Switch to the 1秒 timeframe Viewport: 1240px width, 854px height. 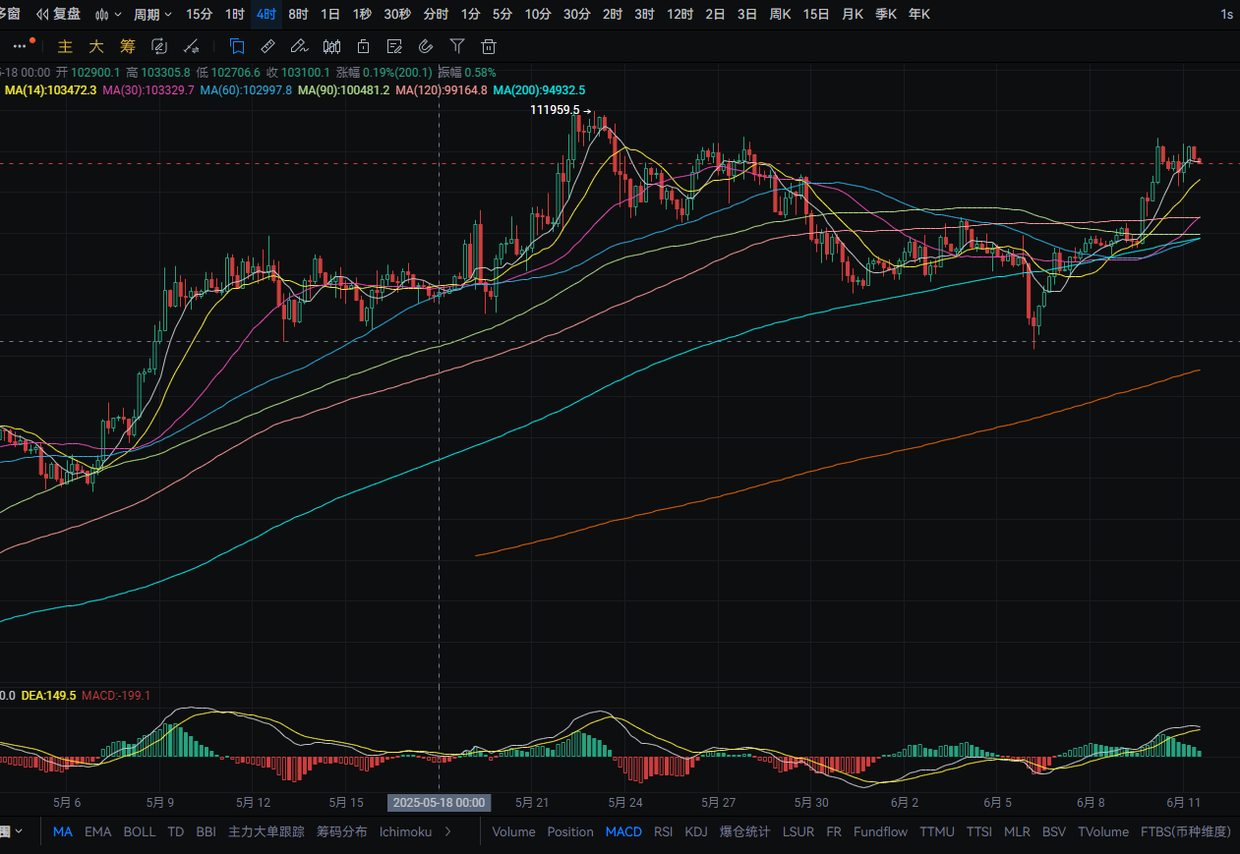point(362,14)
